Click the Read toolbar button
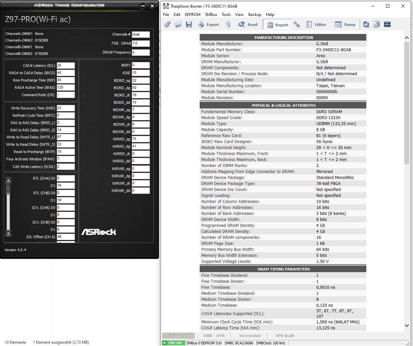Image resolution: width=413 pixels, height=346 pixels. pyautogui.click(x=248, y=24)
